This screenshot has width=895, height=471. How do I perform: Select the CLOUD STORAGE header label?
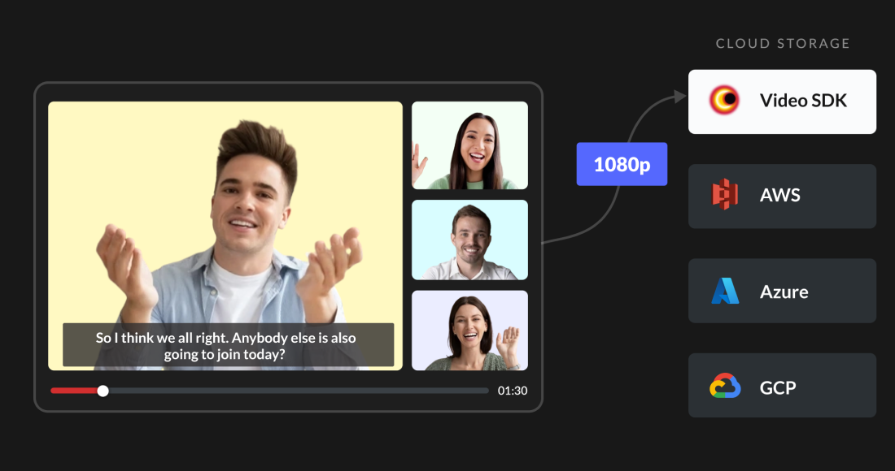click(783, 43)
